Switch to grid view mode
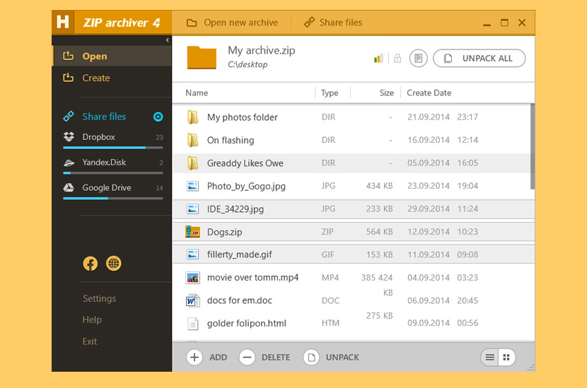Viewport: 587px width, 388px height. pos(506,358)
